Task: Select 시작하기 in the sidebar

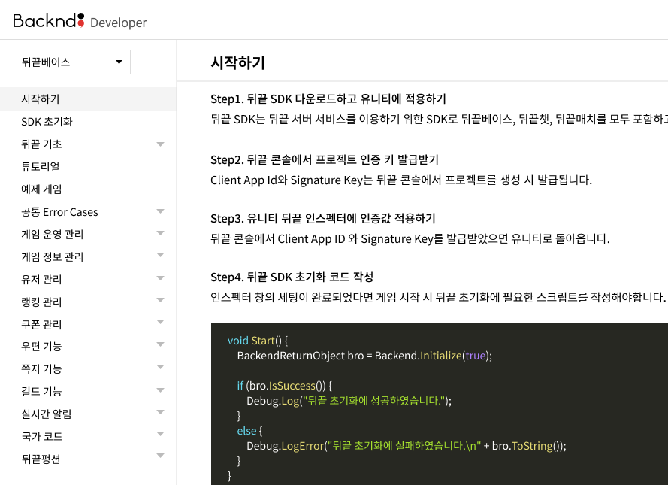Action: [88, 99]
